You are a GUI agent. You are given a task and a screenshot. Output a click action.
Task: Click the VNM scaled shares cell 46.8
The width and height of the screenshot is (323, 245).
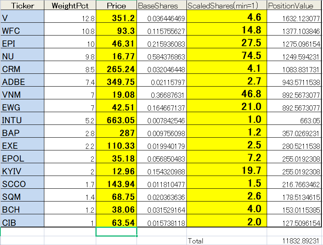click(x=226, y=95)
